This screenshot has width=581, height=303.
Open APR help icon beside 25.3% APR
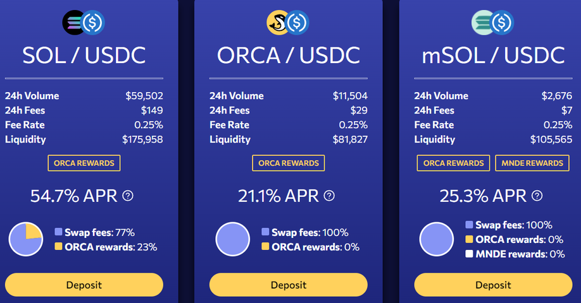(537, 196)
